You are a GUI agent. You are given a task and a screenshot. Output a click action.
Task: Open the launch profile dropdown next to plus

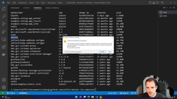(167, 8)
